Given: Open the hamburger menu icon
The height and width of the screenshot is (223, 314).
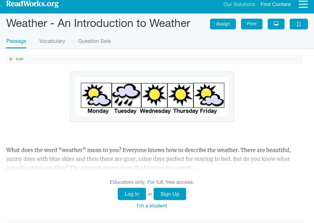Looking at the screenshot, I should (x=303, y=4).
